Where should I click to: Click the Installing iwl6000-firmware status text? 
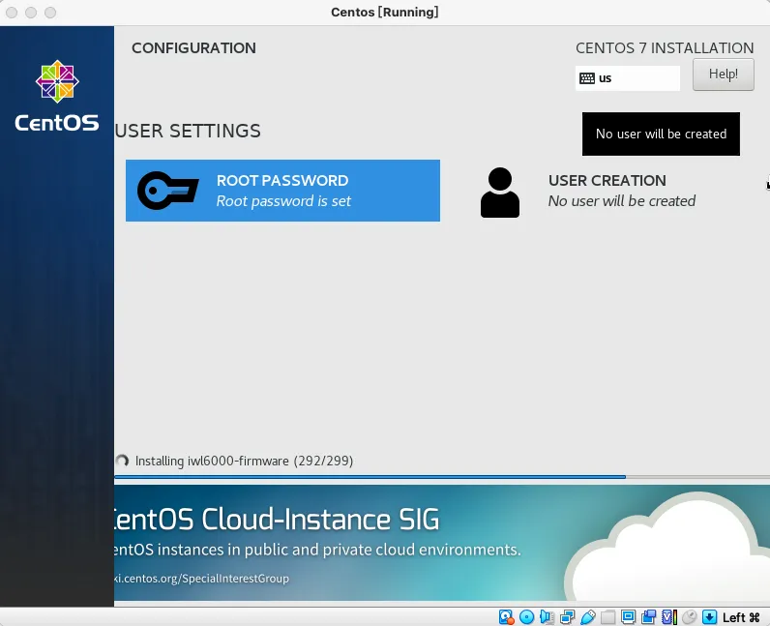pyautogui.click(x=244, y=461)
